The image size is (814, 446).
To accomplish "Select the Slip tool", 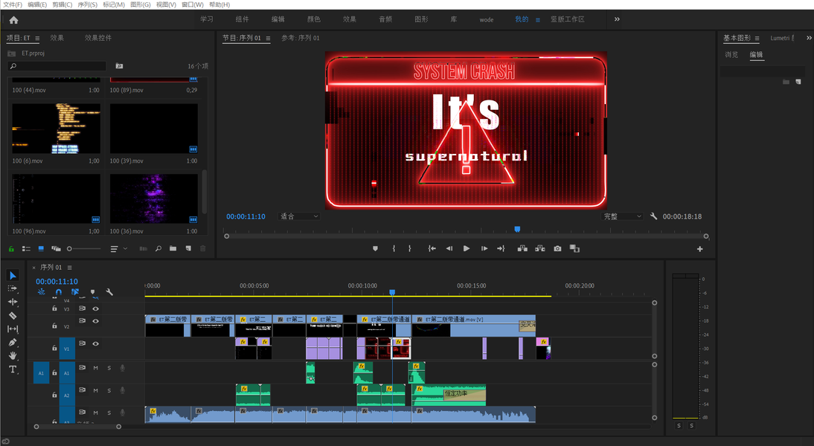I will click(x=13, y=329).
